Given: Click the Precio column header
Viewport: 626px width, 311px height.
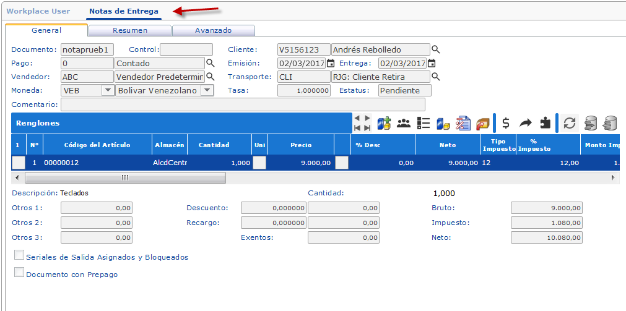Looking at the screenshot, I should pyautogui.click(x=301, y=145).
